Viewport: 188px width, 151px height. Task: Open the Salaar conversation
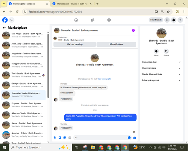[x=23, y=125]
